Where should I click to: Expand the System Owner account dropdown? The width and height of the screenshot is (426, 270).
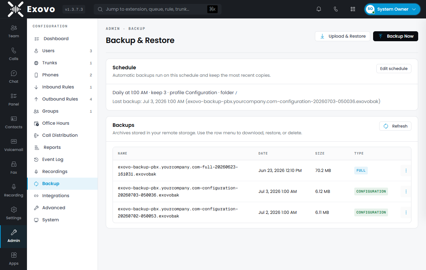pos(392,9)
